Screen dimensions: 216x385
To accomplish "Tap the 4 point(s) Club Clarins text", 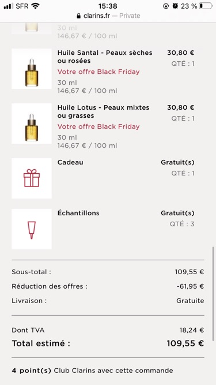I will tap(92, 370).
